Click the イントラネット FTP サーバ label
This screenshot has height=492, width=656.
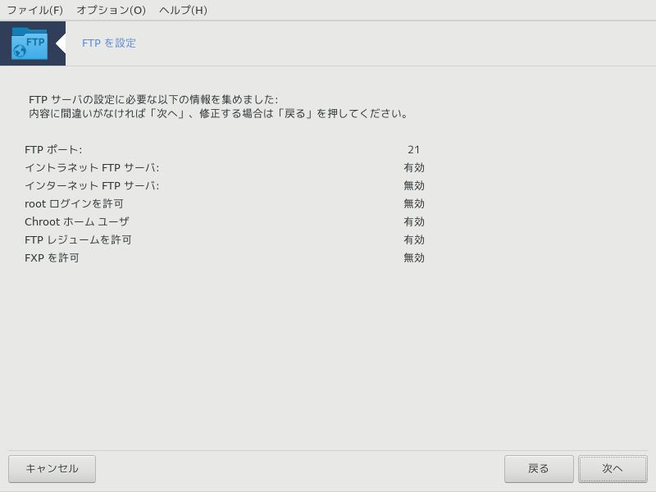point(92,168)
